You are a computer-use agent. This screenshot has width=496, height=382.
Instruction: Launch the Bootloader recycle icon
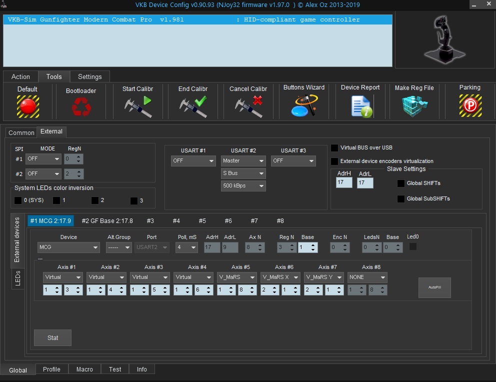(81, 106)
